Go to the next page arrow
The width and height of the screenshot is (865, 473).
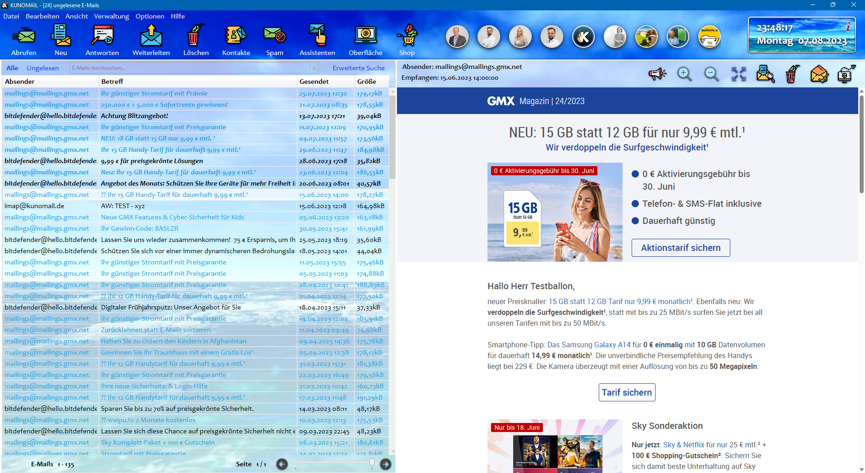(x=386, y=464)
